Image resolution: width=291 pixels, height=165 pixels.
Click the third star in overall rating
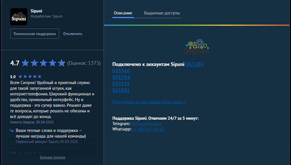coord(43,63)
